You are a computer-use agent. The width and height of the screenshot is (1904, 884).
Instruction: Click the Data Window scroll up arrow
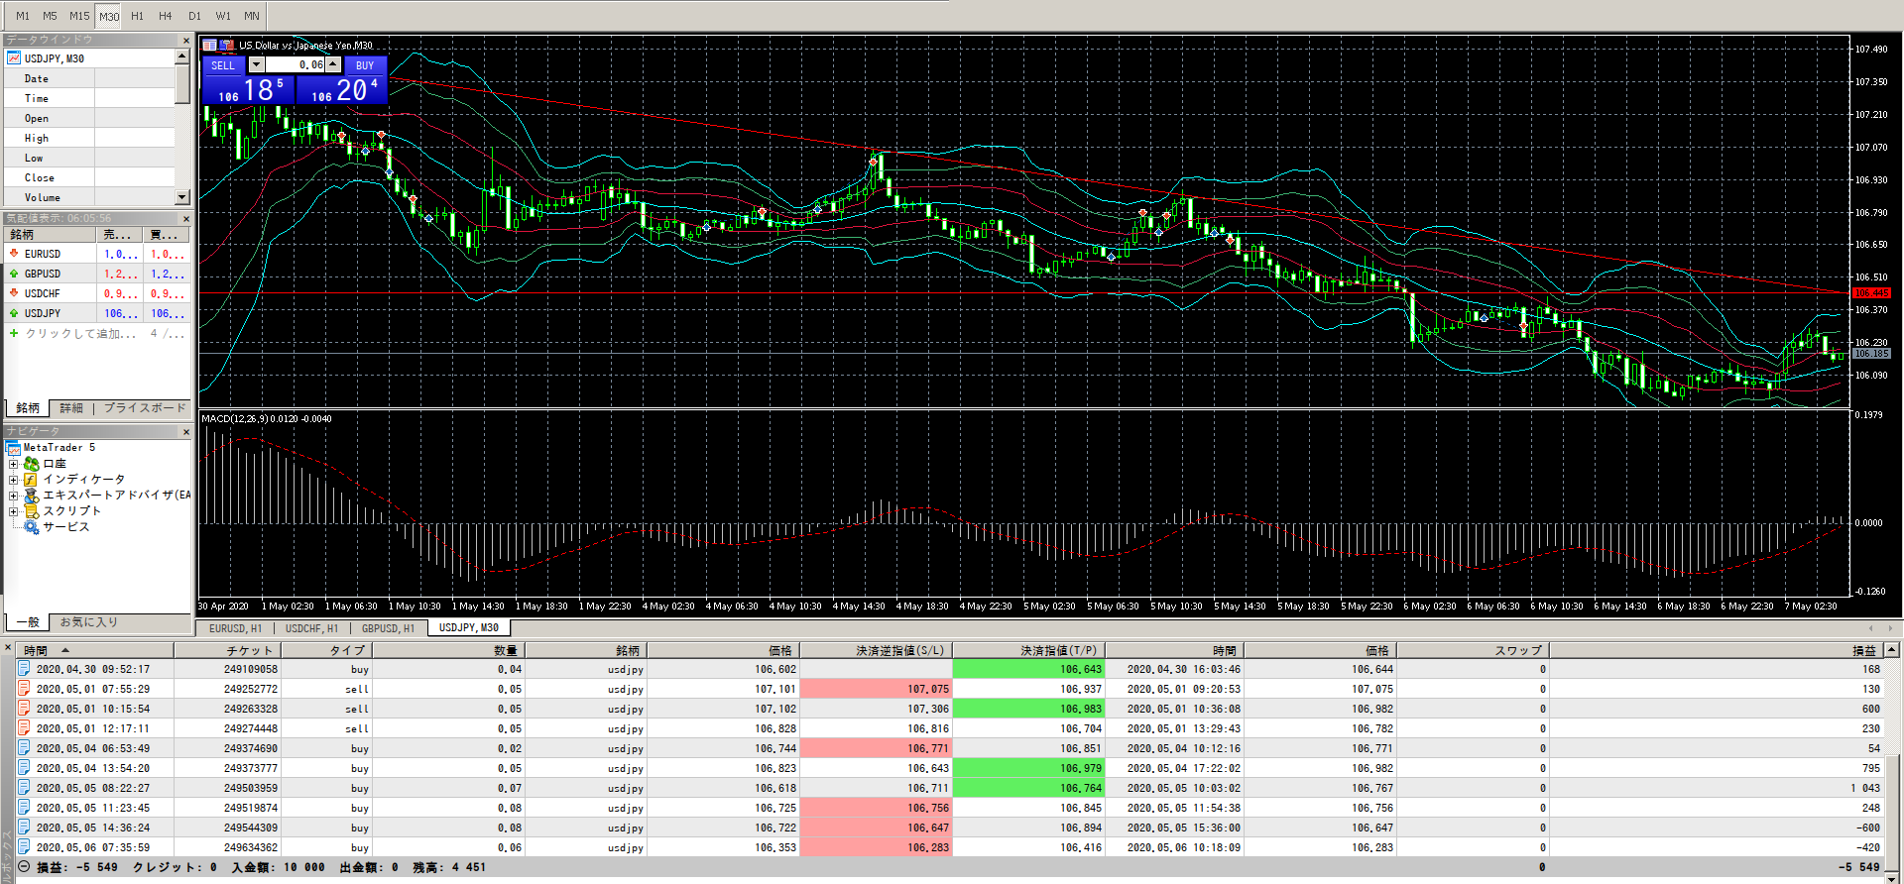(182, 57)
